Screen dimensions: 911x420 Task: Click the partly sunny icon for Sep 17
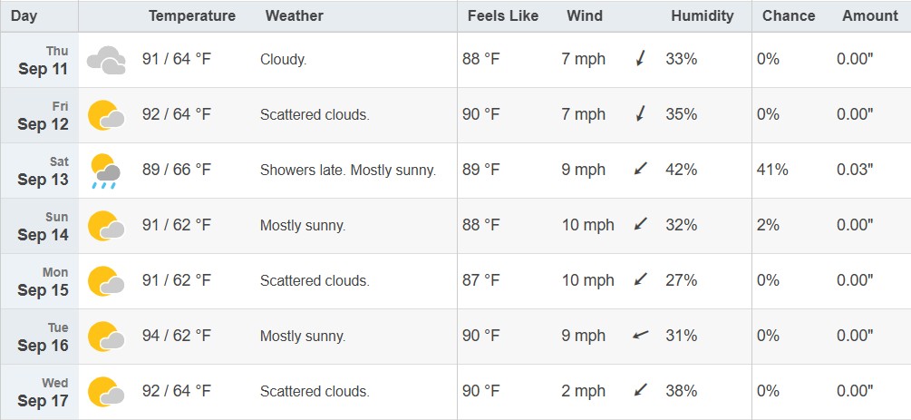pyautogui.click(x=106, y=392)
